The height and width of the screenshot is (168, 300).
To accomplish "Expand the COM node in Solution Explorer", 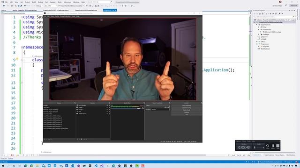I will pyautogui.click(x=258, y=27).
